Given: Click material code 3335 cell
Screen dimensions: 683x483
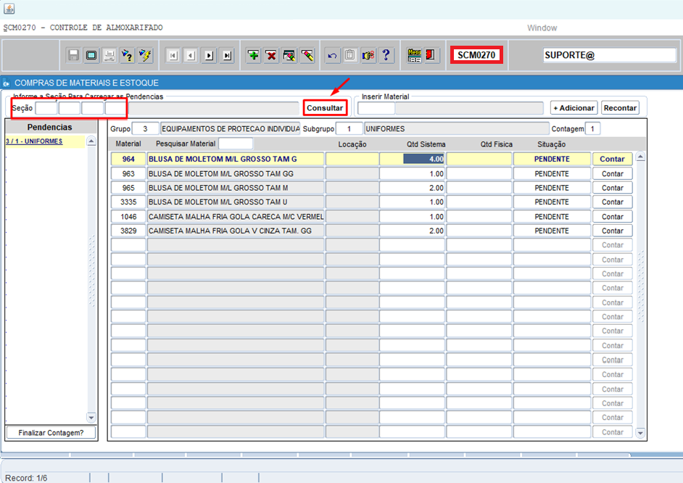Looking at the screenshot, I should pos(128,202).
